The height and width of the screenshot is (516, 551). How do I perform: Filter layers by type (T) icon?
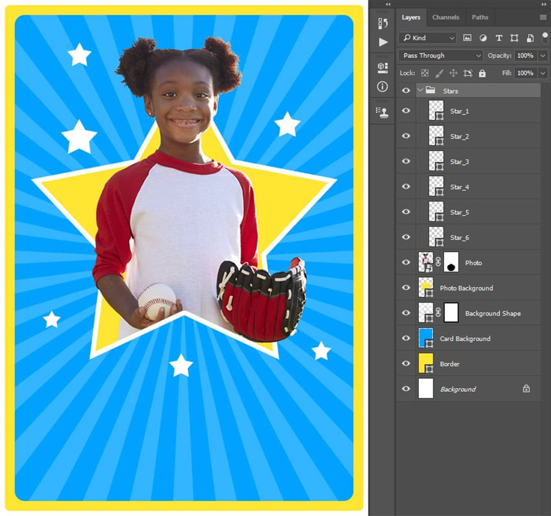click(499, 38)
